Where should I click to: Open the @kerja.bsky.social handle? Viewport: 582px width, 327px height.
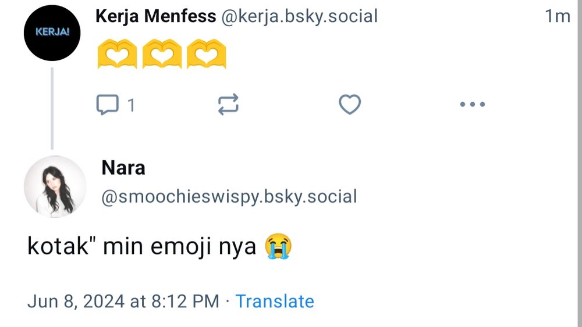[299, 16]
